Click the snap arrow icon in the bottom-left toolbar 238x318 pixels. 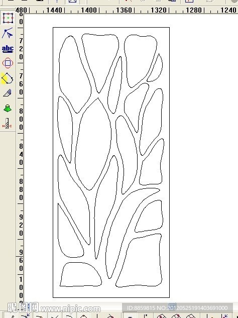point(26,316)
